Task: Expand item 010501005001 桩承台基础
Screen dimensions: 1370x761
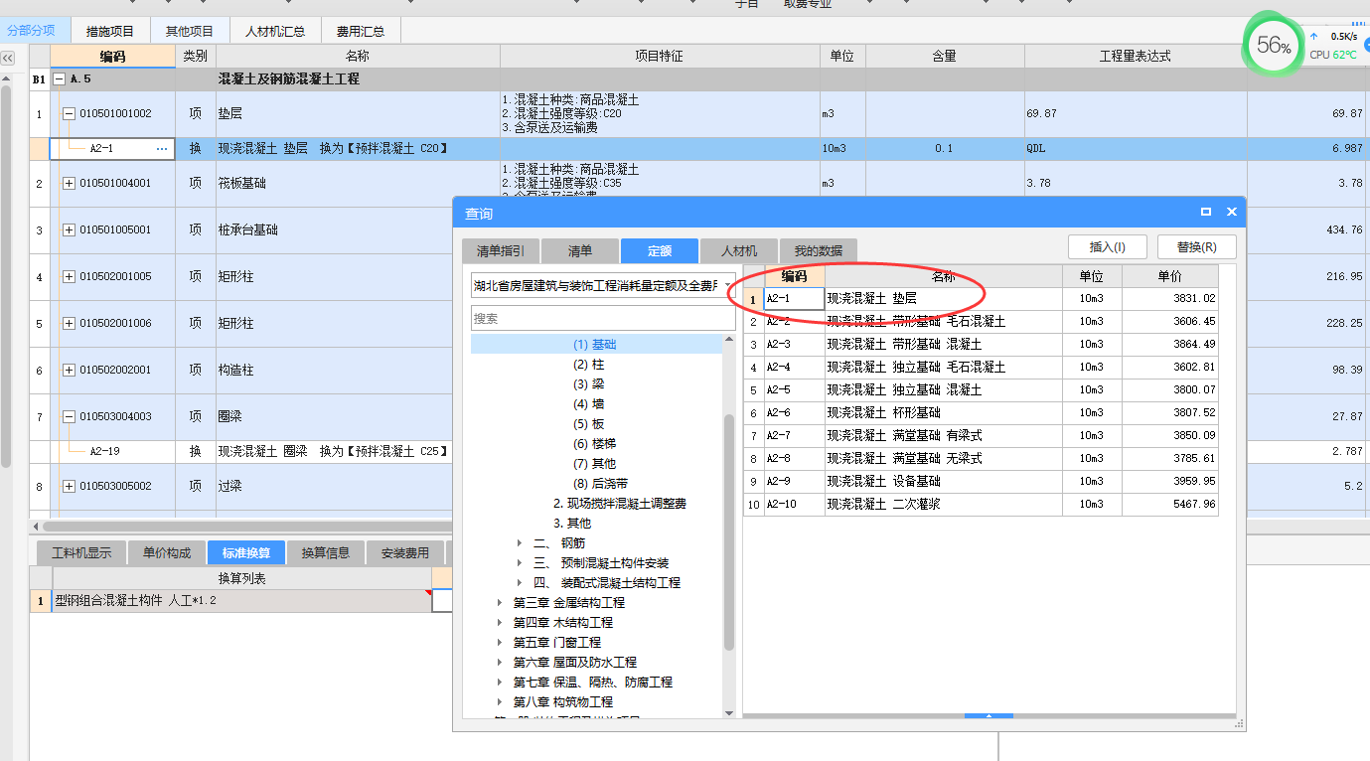Action: [69, 229]
